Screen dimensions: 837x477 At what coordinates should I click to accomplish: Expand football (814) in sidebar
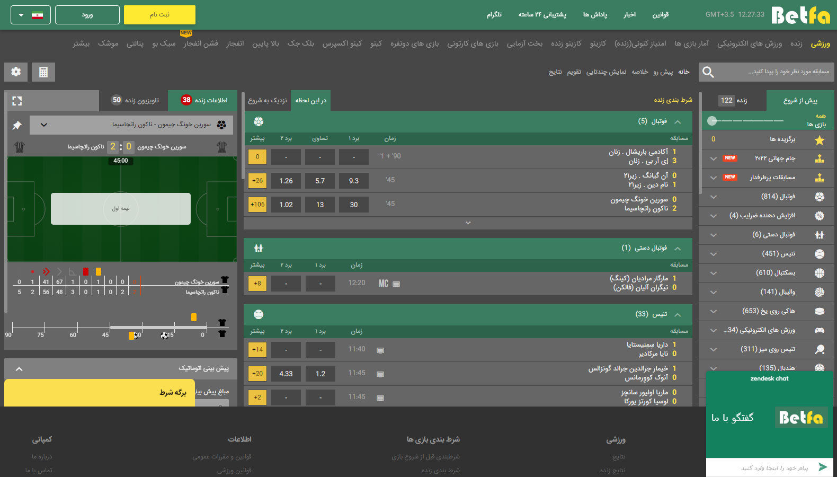point(714,197)
